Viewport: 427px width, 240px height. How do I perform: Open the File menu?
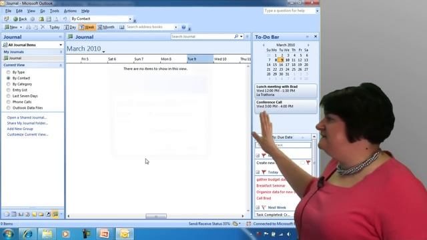(x=8, y=11)
